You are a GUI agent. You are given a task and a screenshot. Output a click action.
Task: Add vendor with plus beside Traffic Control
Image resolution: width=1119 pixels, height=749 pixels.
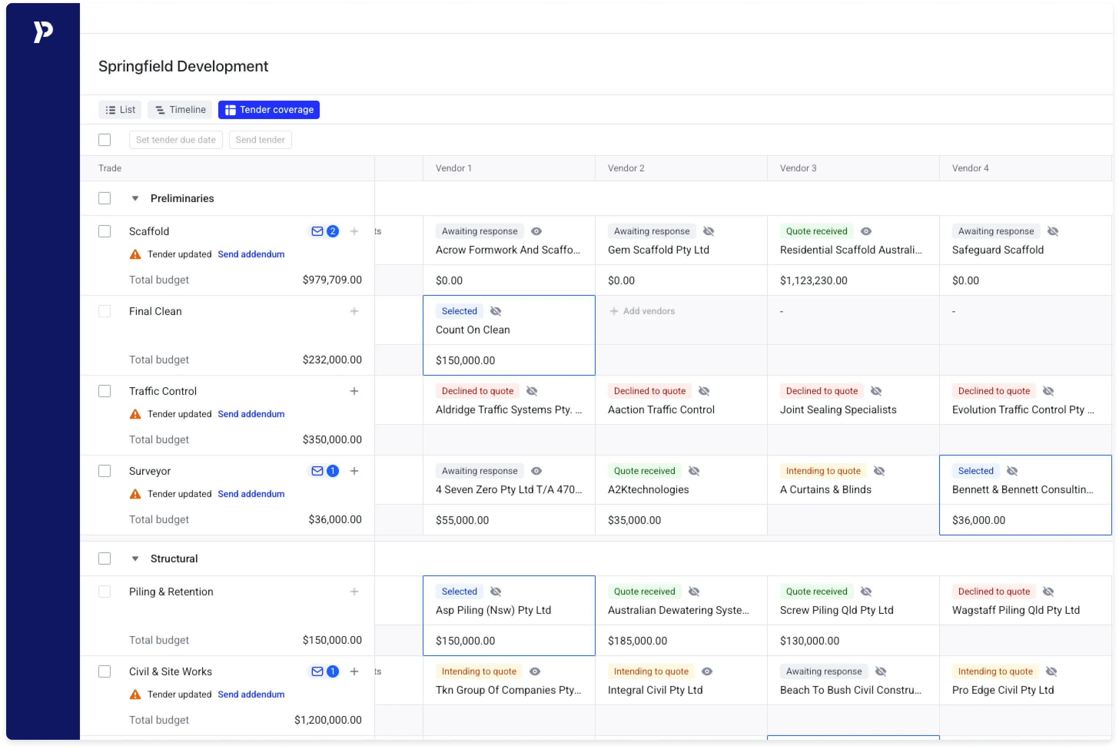point(354,391)
